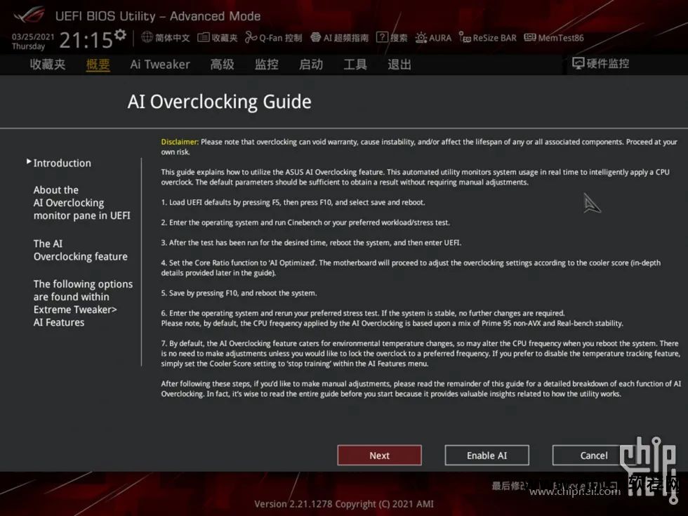Toggle ReSize BAR icon
This screenshot has height=516, width=688.
tap(465, 38)
